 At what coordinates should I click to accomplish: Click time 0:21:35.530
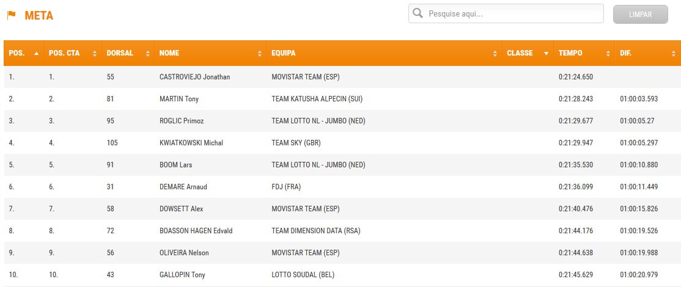pos(576,165)
